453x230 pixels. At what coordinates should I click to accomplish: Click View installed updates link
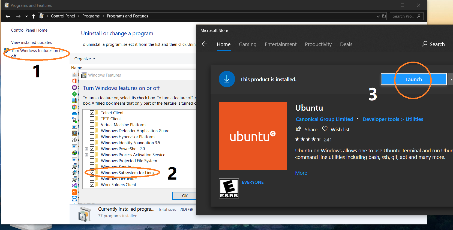point(31,43)
